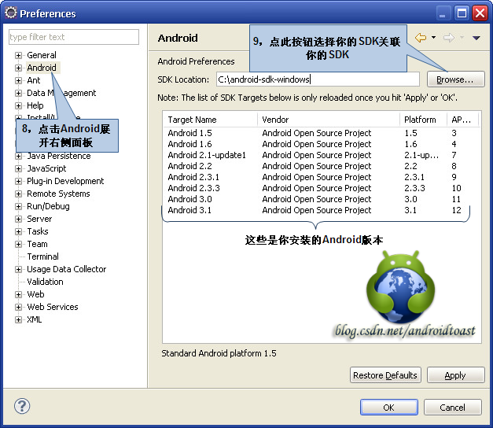Open the back history dropdown arrow
The image size is (493, 428).
[433, 38]
